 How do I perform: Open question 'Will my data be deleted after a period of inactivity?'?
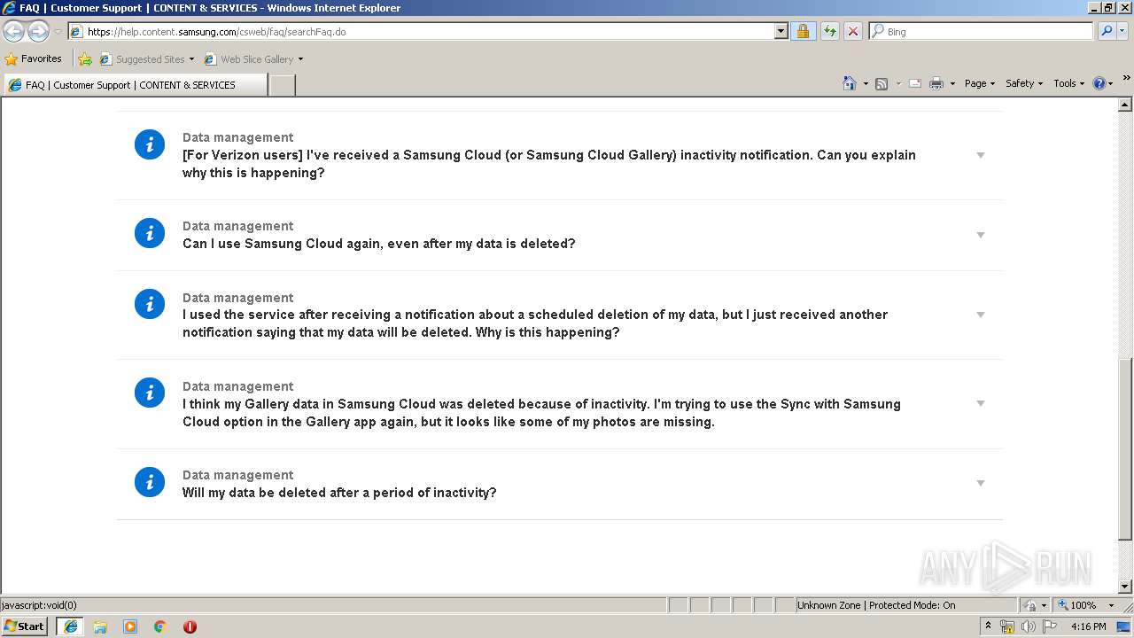(339, 493)
